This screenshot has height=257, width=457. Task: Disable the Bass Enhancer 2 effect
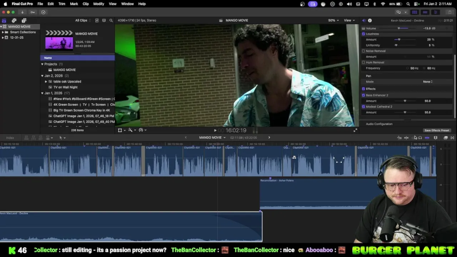tap(363, 95)
